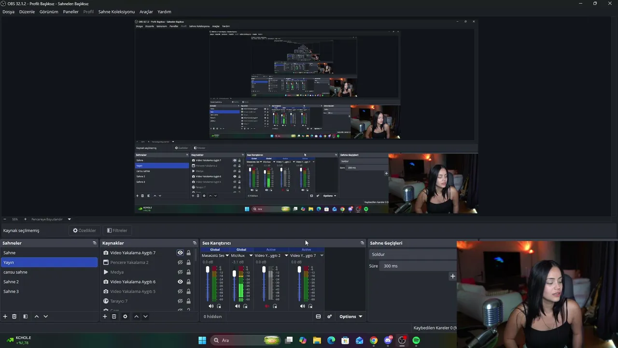Hide Video Yakalama Aygıtı 7 source

[180, 253]
